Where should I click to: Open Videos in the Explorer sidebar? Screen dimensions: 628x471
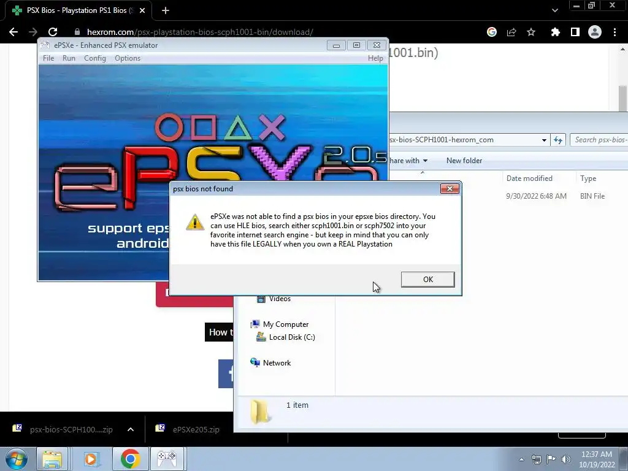point(275,299)
